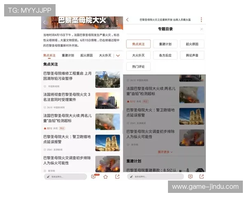
Task: Open more options on the left fire banner
Action: click(x=117, y=22)
